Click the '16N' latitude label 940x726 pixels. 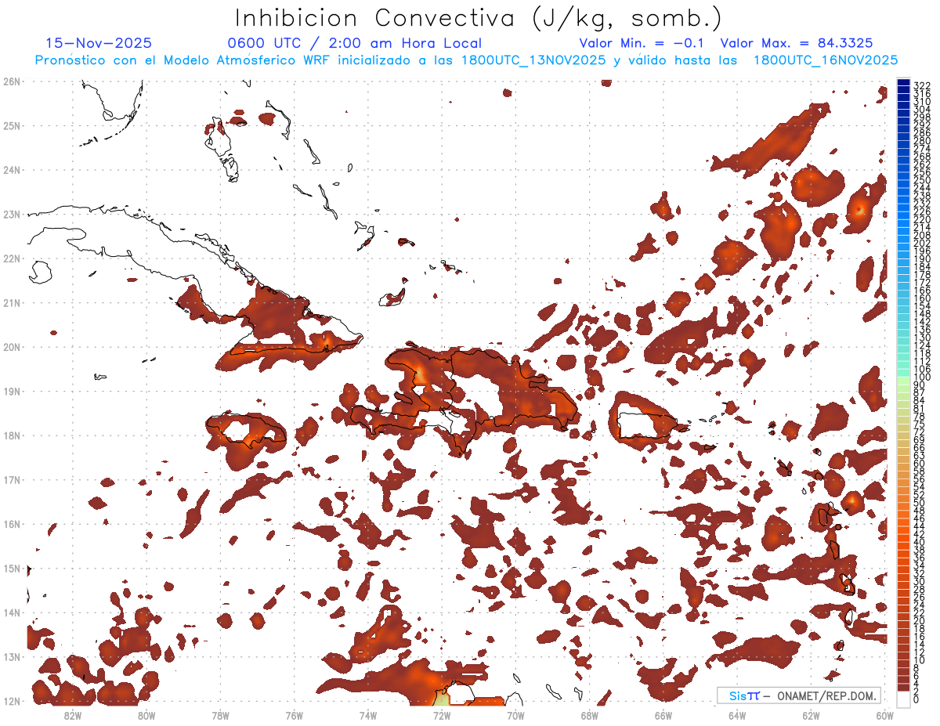[x=12, y=524]
